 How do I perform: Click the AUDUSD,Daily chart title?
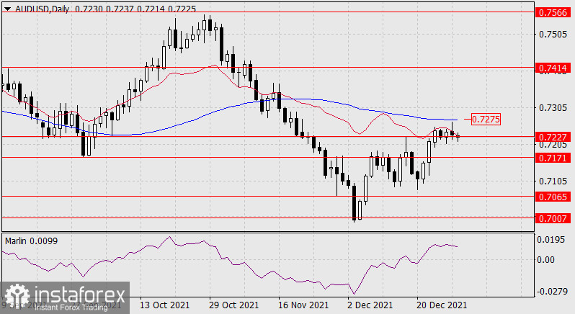[35, 6]
